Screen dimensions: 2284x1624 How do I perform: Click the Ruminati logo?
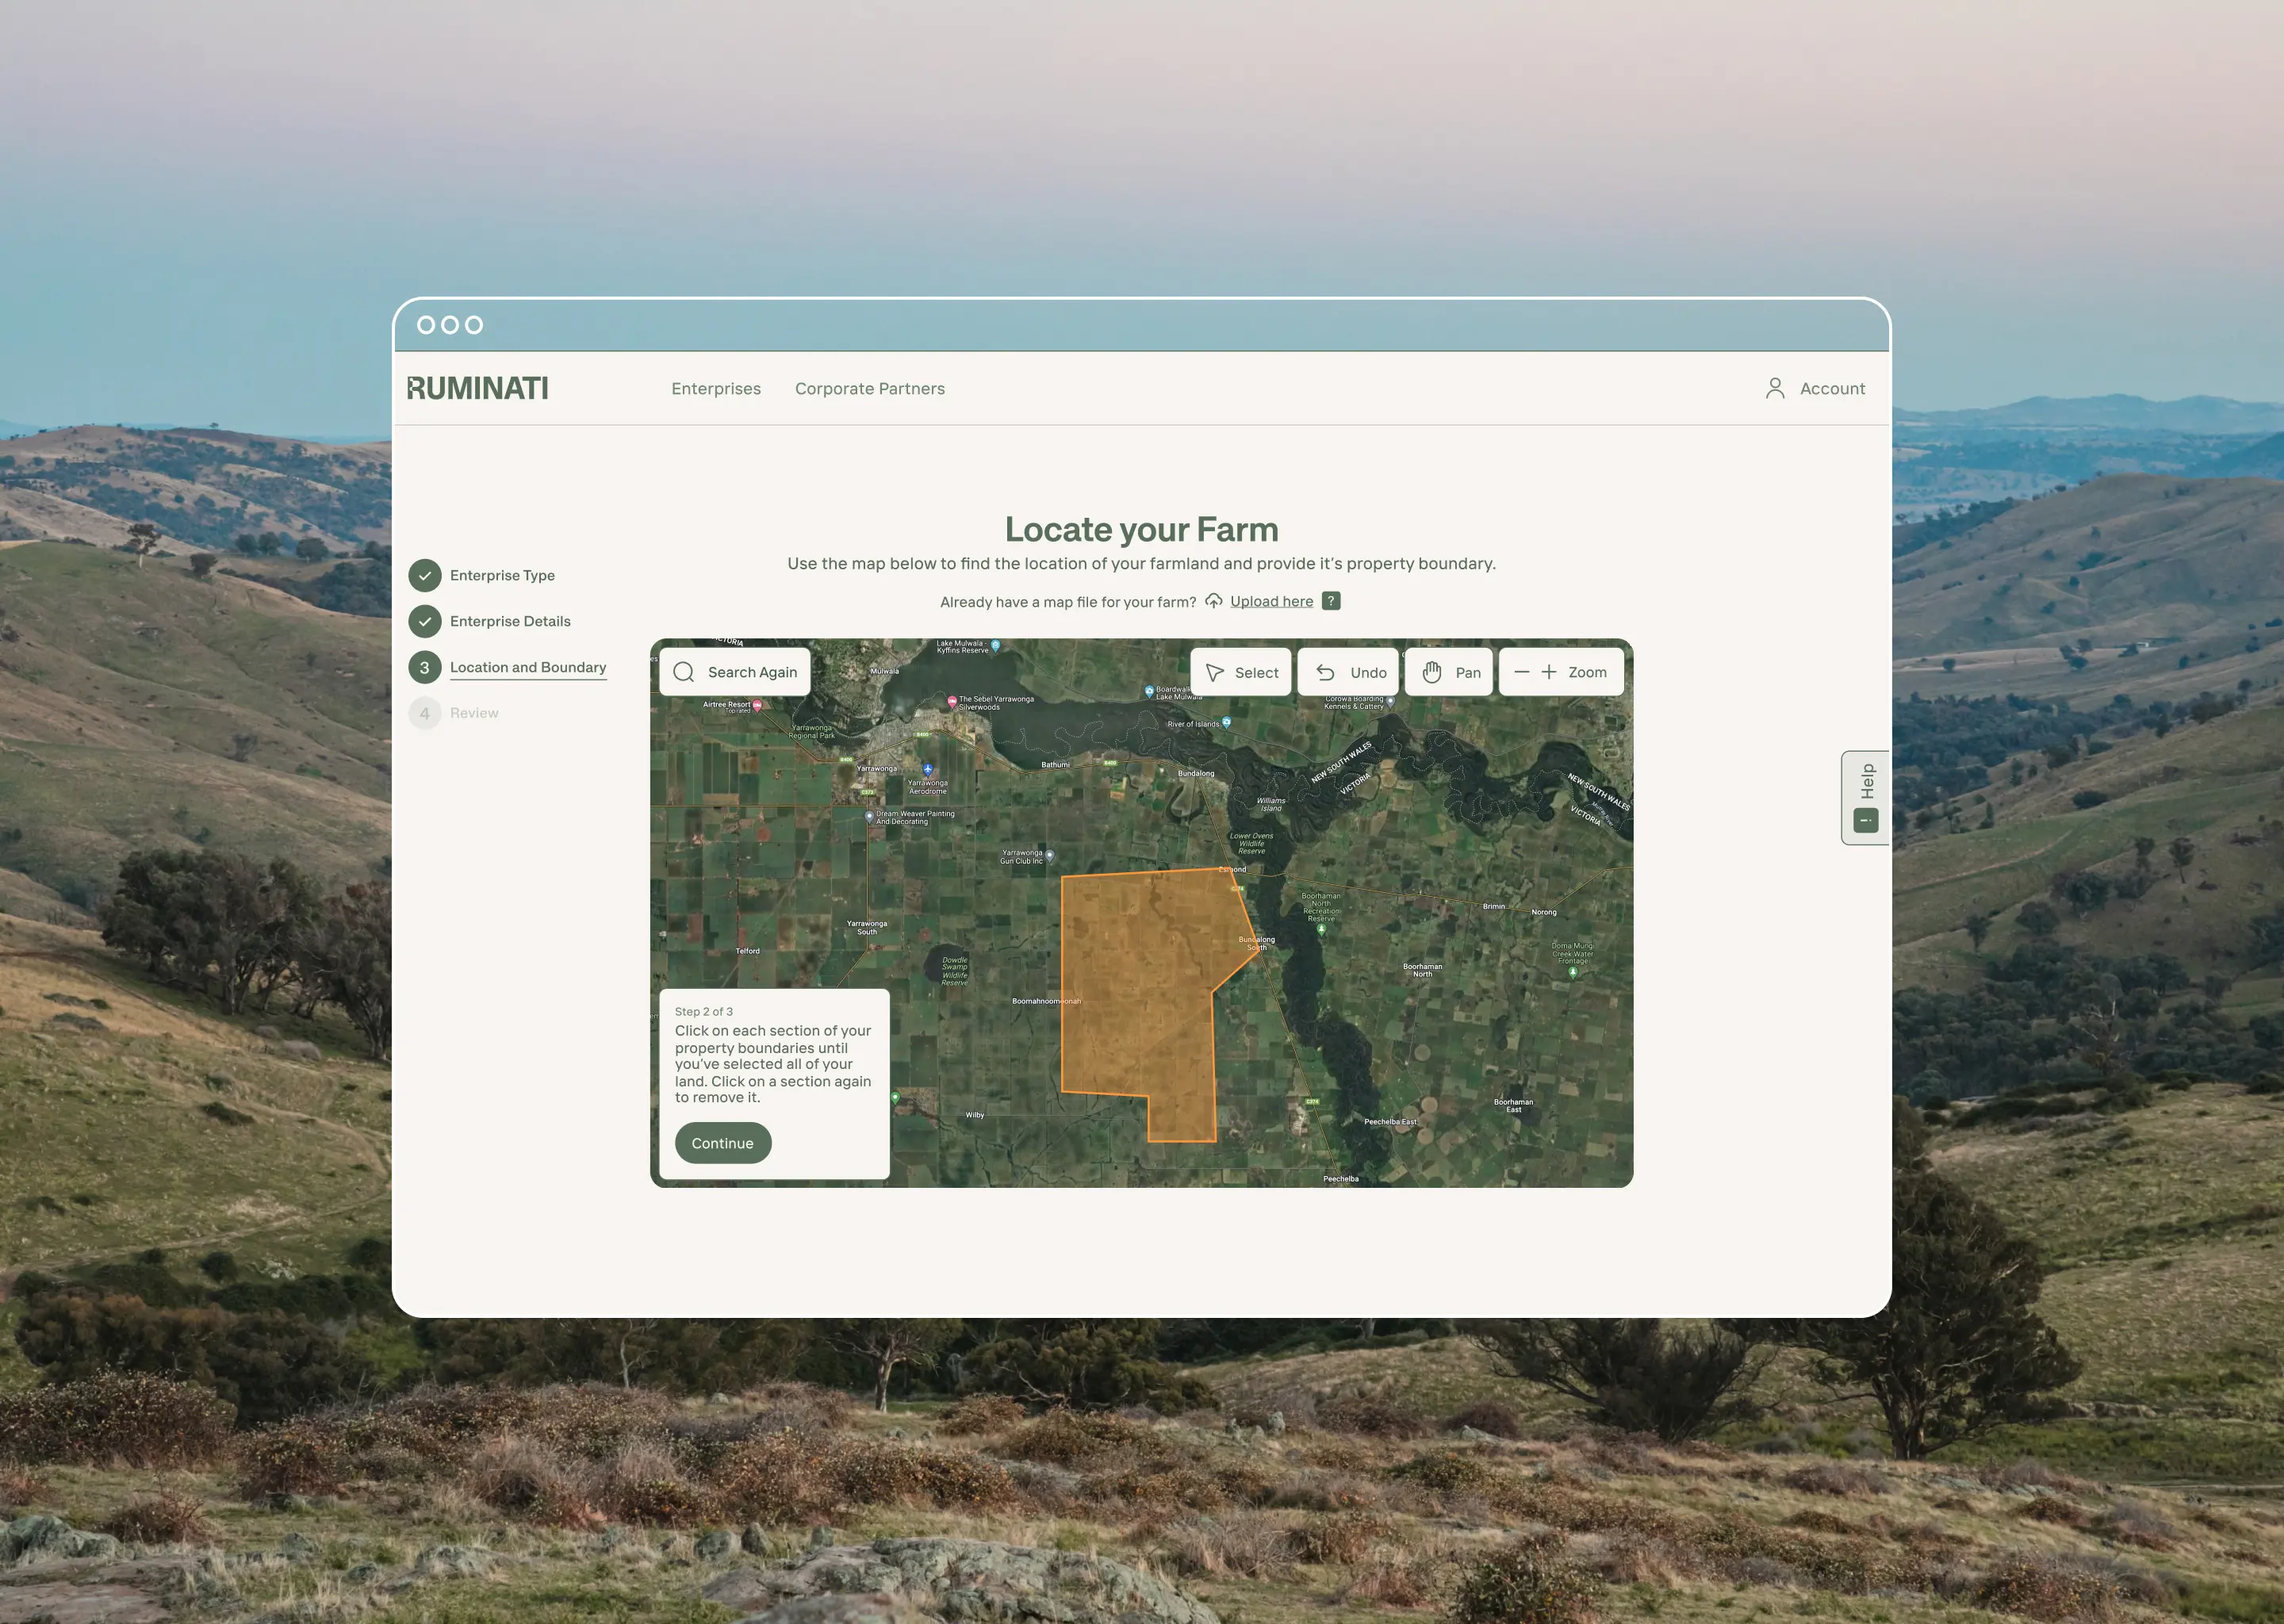click(x=478, y=388)
